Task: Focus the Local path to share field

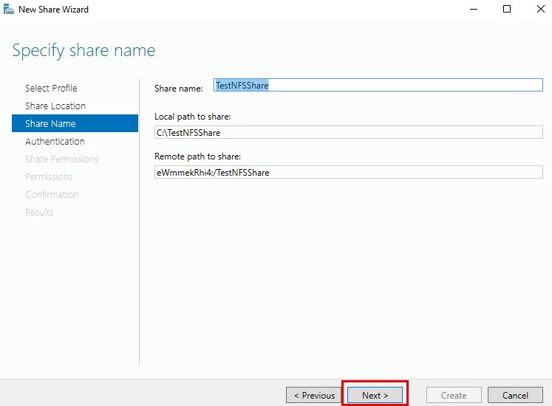Action: [348, 133]
